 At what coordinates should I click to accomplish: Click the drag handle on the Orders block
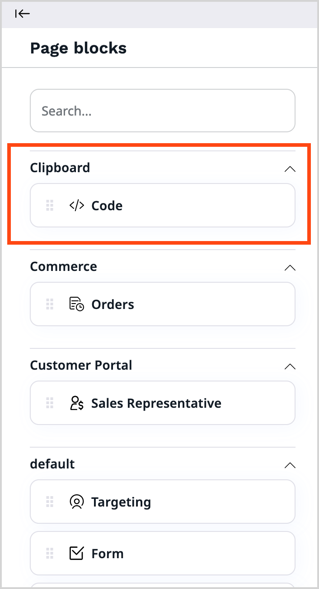[x=49, y=304]
